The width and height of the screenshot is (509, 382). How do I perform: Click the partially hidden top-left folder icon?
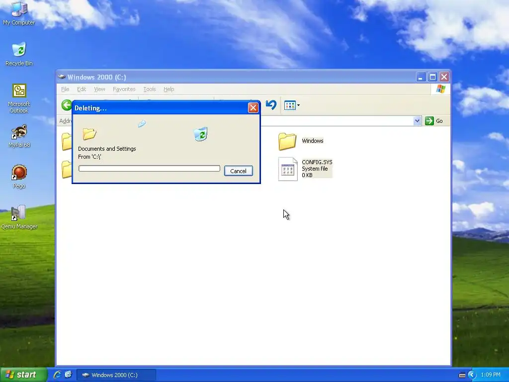pos(67,141)
